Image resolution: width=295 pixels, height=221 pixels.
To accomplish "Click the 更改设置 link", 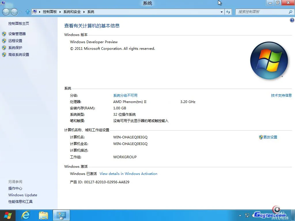I will tap(270, 137).
